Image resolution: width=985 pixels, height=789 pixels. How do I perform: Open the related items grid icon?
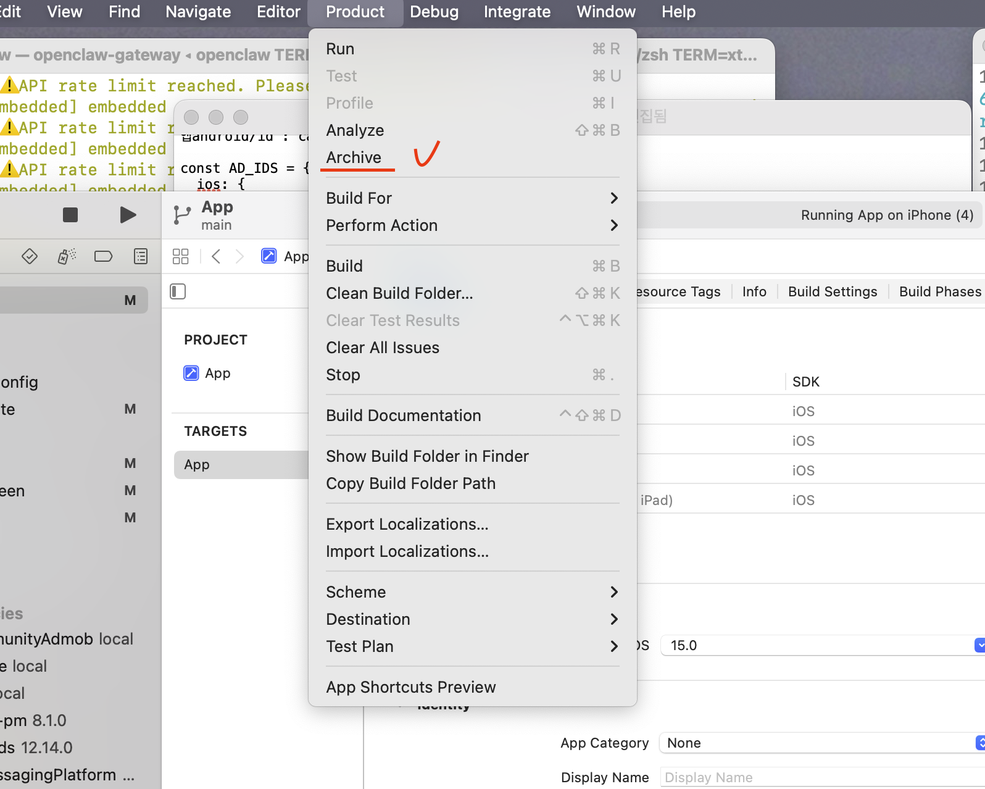[181, 256]
